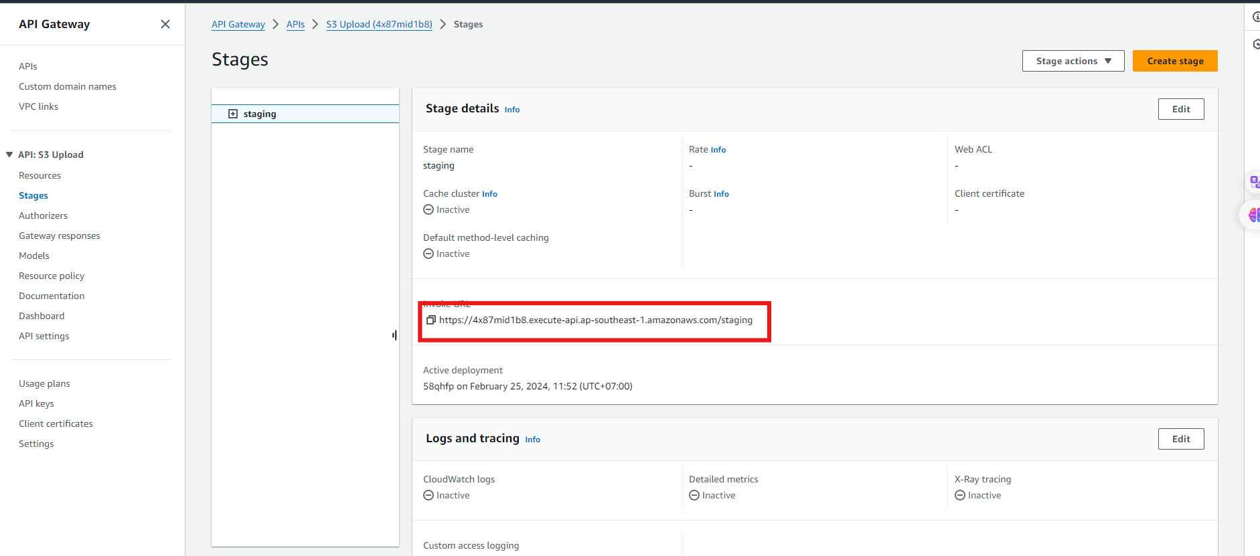This screenshot has height=556, width=1260.
Task: Open Custom domain names in sidebar
Action: (x=68, y=86)
